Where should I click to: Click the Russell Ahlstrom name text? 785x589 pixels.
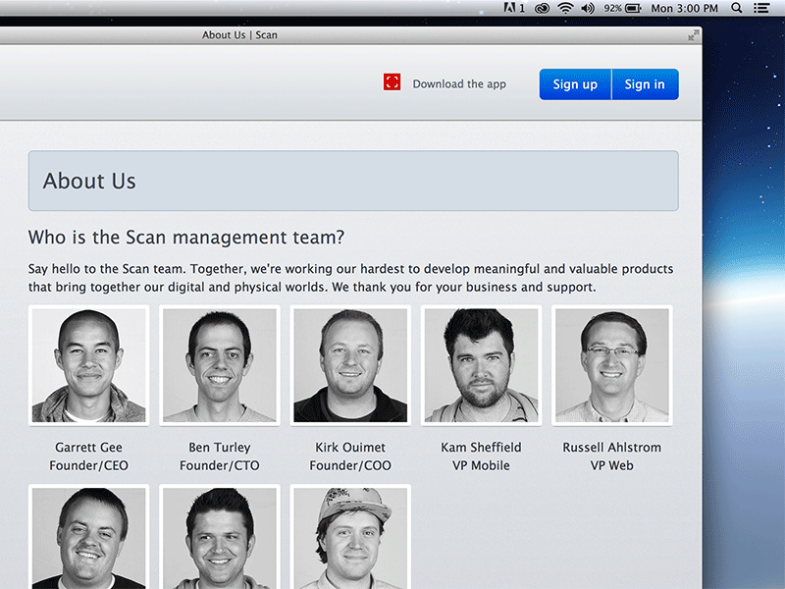tap(611, 448)
